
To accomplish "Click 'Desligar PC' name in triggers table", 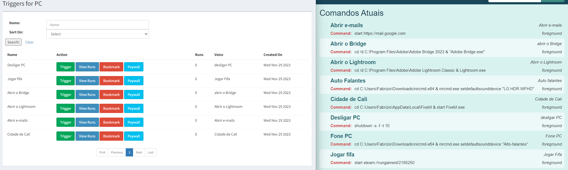I will click(16, 65).
